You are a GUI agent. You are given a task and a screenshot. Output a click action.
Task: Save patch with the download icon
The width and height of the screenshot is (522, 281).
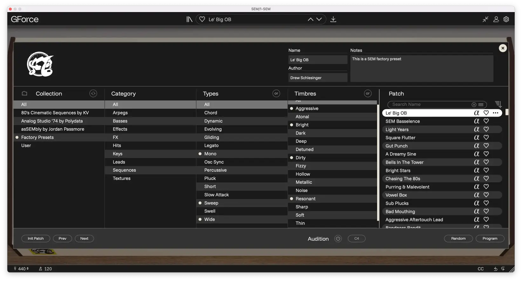tap(333, 19)
